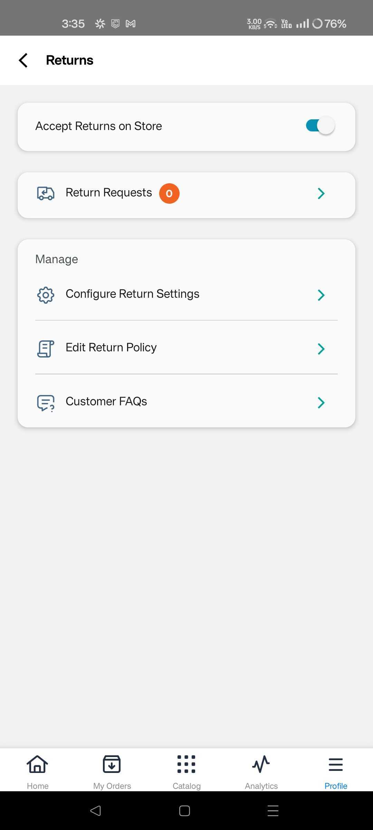Screen dimensions: 373x830
Task: Expand Configure Return Settings chevron arrow
Action: [321, 295]
